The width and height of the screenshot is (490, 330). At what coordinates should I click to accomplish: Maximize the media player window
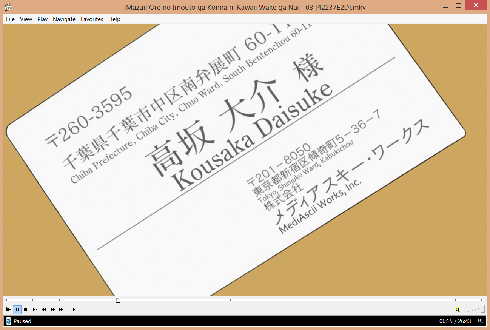click(459, 6)
